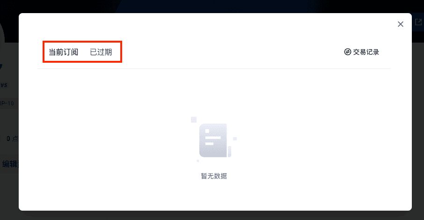Click the small square above the illustration
The width and height of the screenshot is (424, 220).
(194, 120)
